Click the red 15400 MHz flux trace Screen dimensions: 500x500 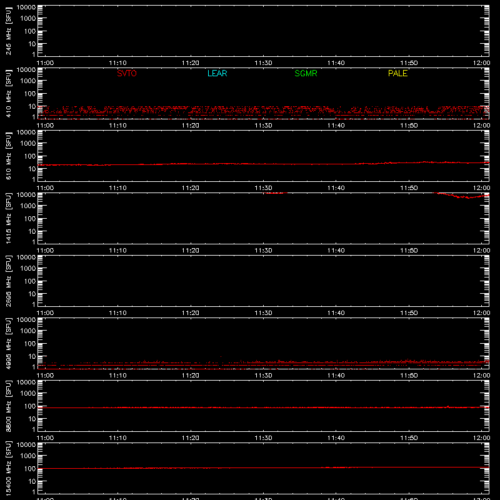tap(263, 467)
